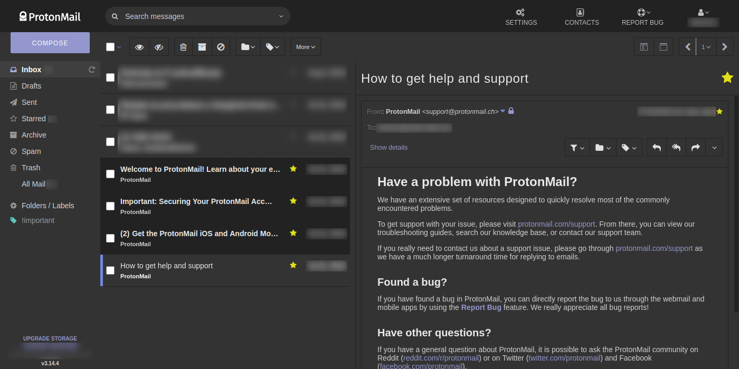Select the Drafts folder in the sidebar
This screenshot has height=369, width=739.
pos(32,85)
